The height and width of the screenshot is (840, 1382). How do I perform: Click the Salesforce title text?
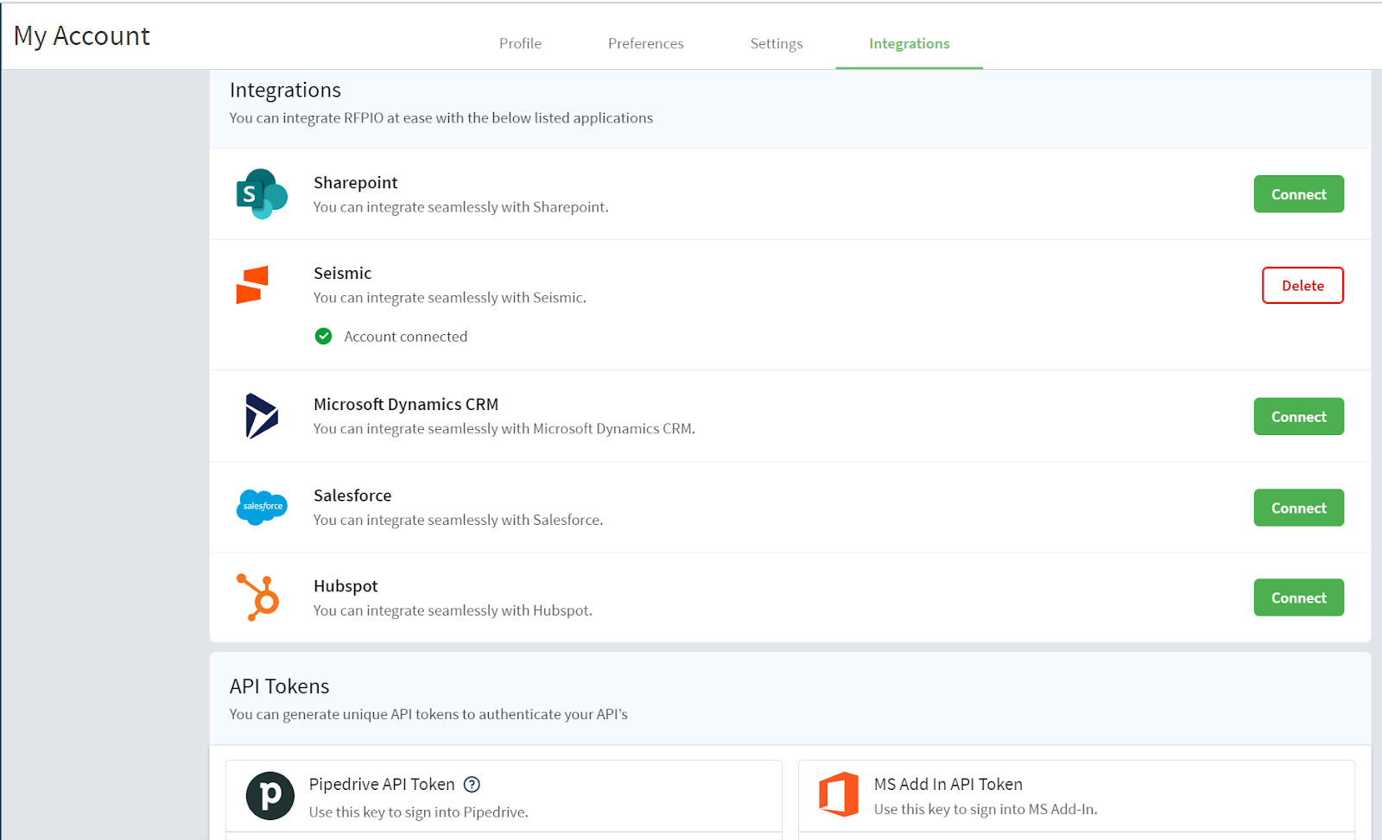pos(352,496)
